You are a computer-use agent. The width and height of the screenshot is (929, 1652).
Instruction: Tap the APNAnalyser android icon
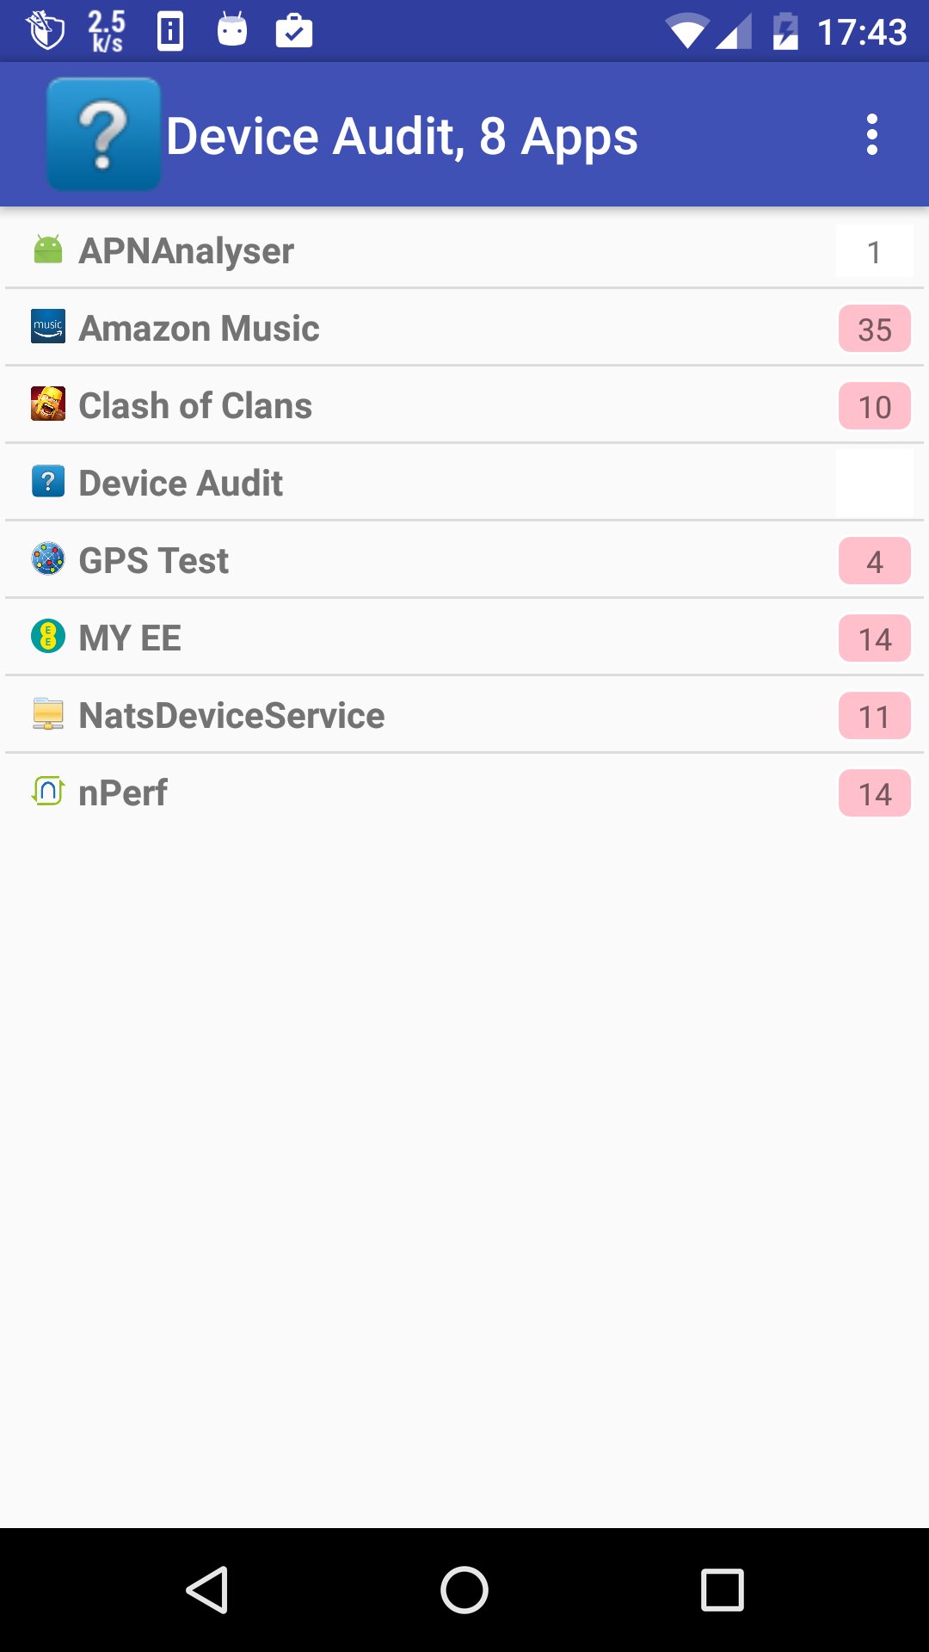[x=47, y=250]
